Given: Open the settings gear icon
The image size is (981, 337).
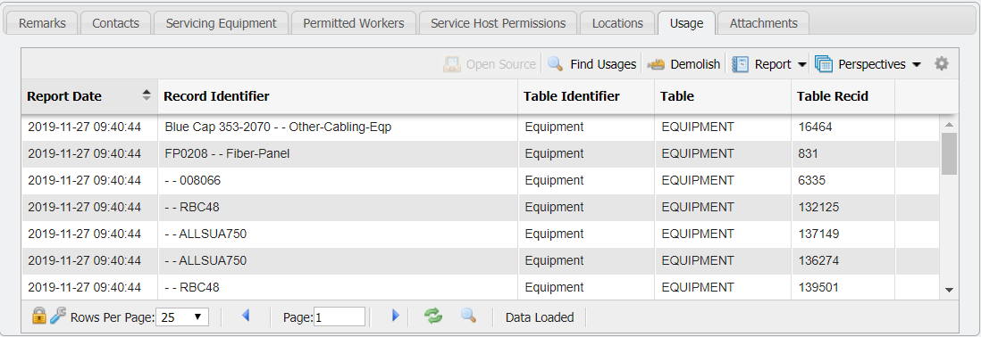Looking at the screenshot, I should 942,63.
